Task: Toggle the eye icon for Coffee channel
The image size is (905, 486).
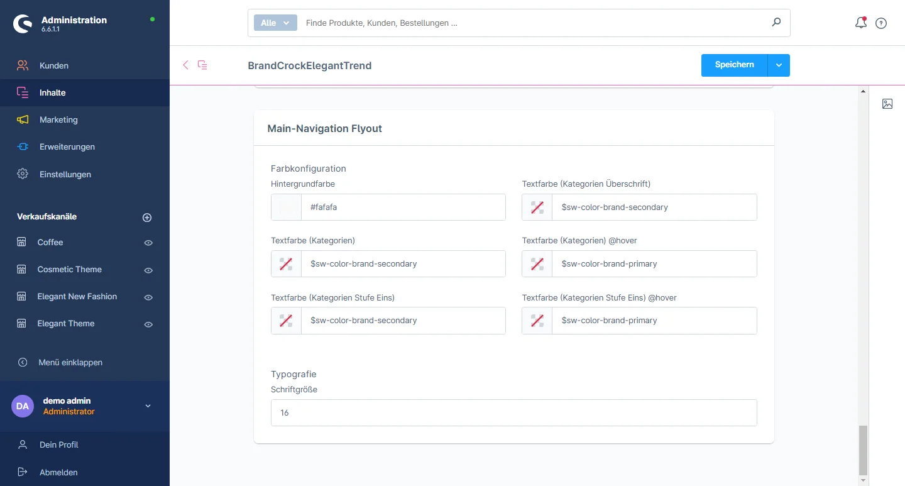Action: pyautogui.click(x=148, y=243)
